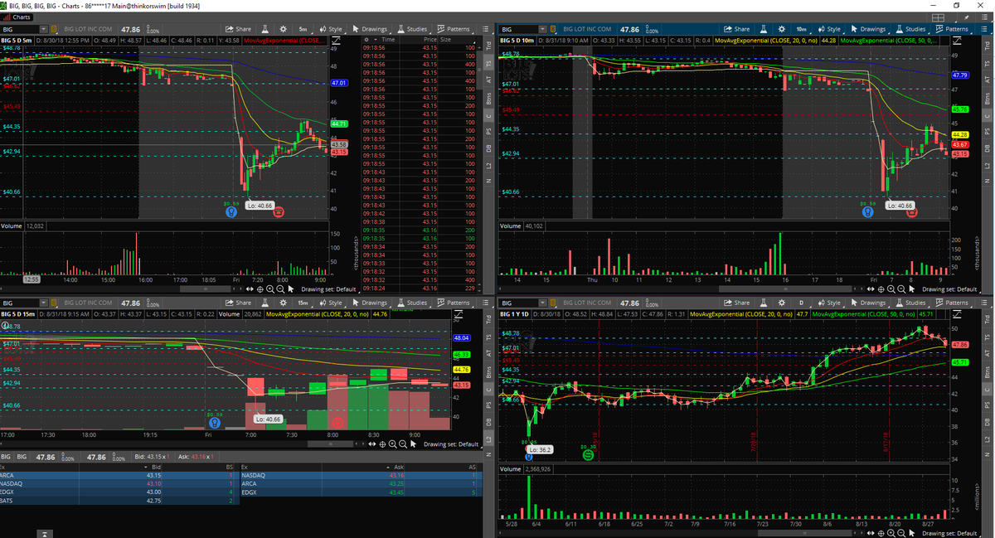995x538 pixels.
Task: Click the flask icon in daily chart toolbar
Action: pos(763,303)
